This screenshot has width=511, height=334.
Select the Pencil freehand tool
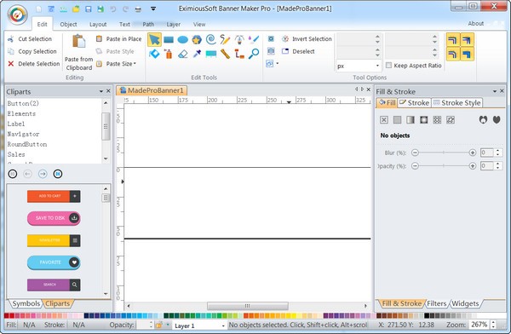(225, 40)
